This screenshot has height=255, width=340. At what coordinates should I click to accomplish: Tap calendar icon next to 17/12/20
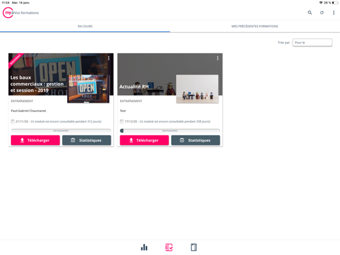(x=121, y=121)
